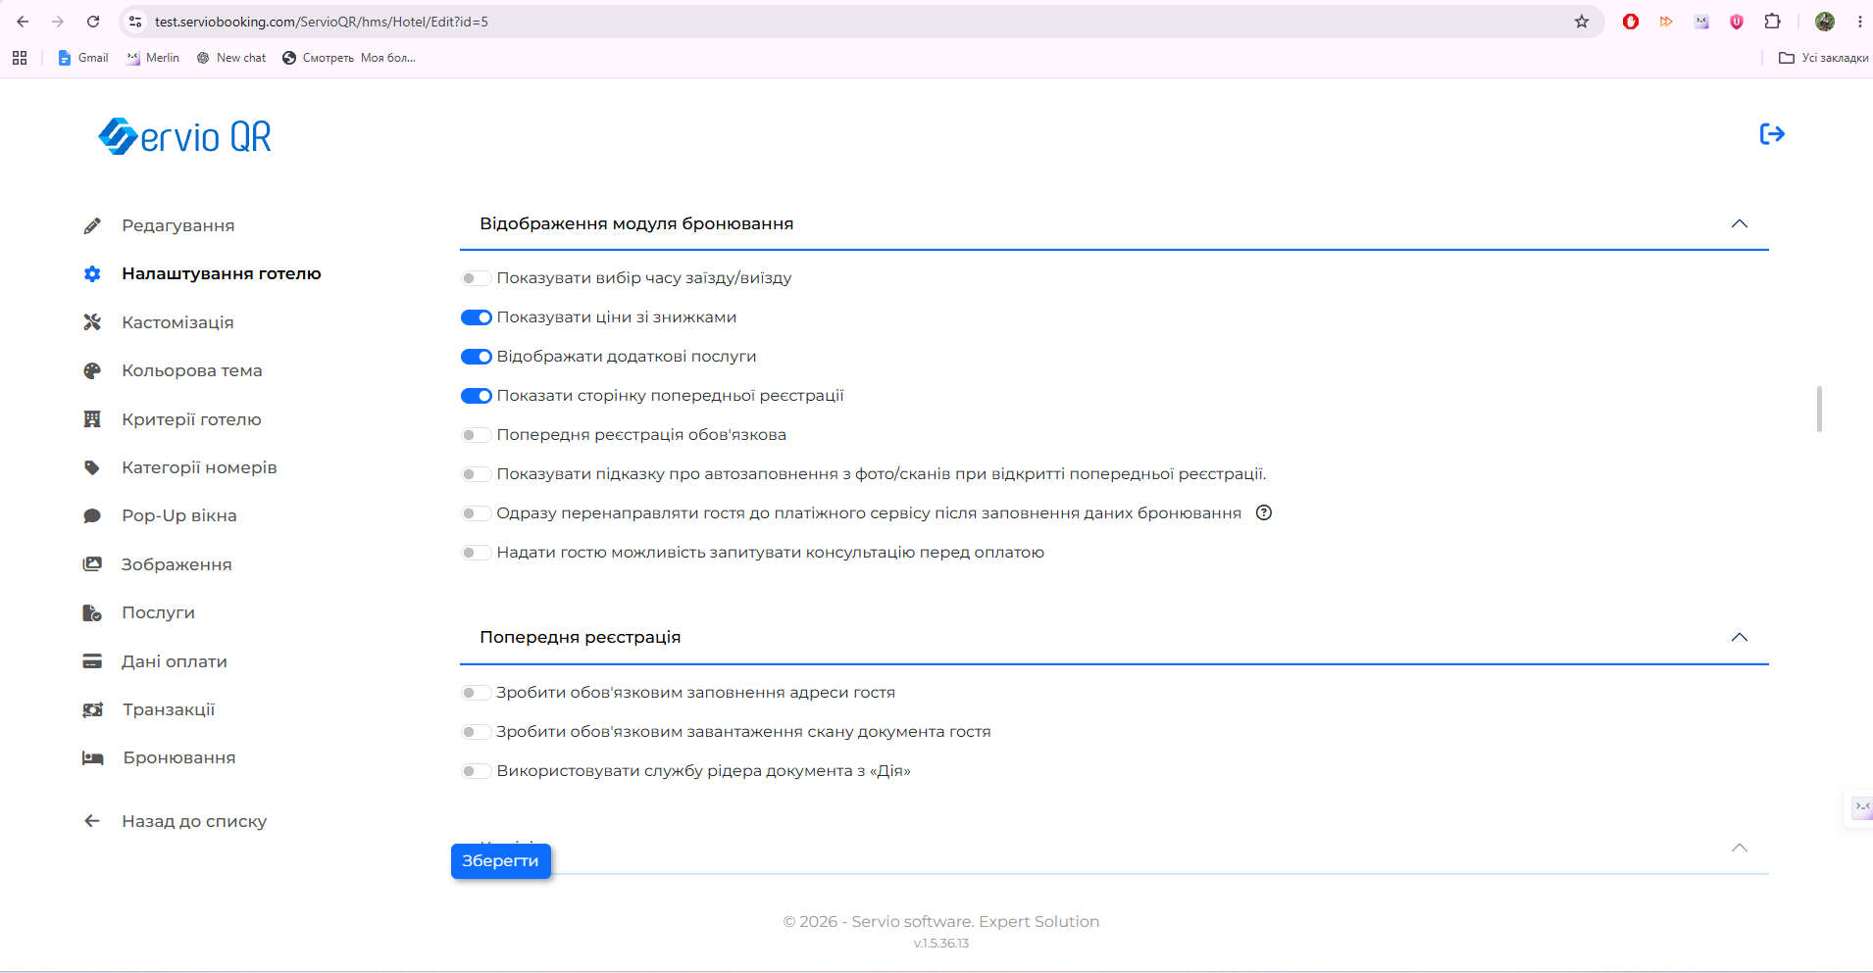Image resolution: width=1873 pixels, height=973 pixels.
Task: Click the browser address bar URL
Action: click(322, 22)
